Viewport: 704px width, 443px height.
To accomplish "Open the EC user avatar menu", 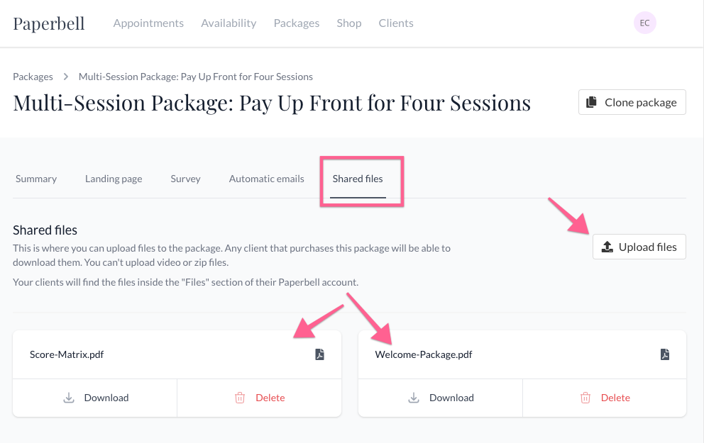I will click(644, 23).
